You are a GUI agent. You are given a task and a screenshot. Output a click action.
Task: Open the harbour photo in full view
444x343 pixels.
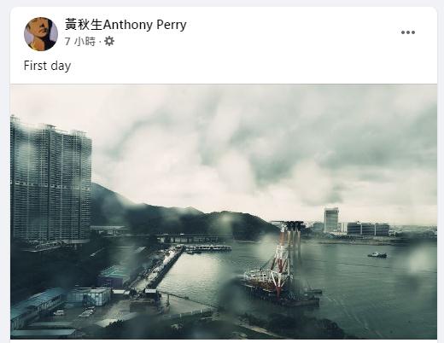[x=224, y=212]
